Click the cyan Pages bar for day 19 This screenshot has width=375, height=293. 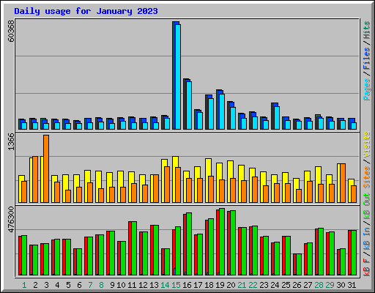(222, 111)
